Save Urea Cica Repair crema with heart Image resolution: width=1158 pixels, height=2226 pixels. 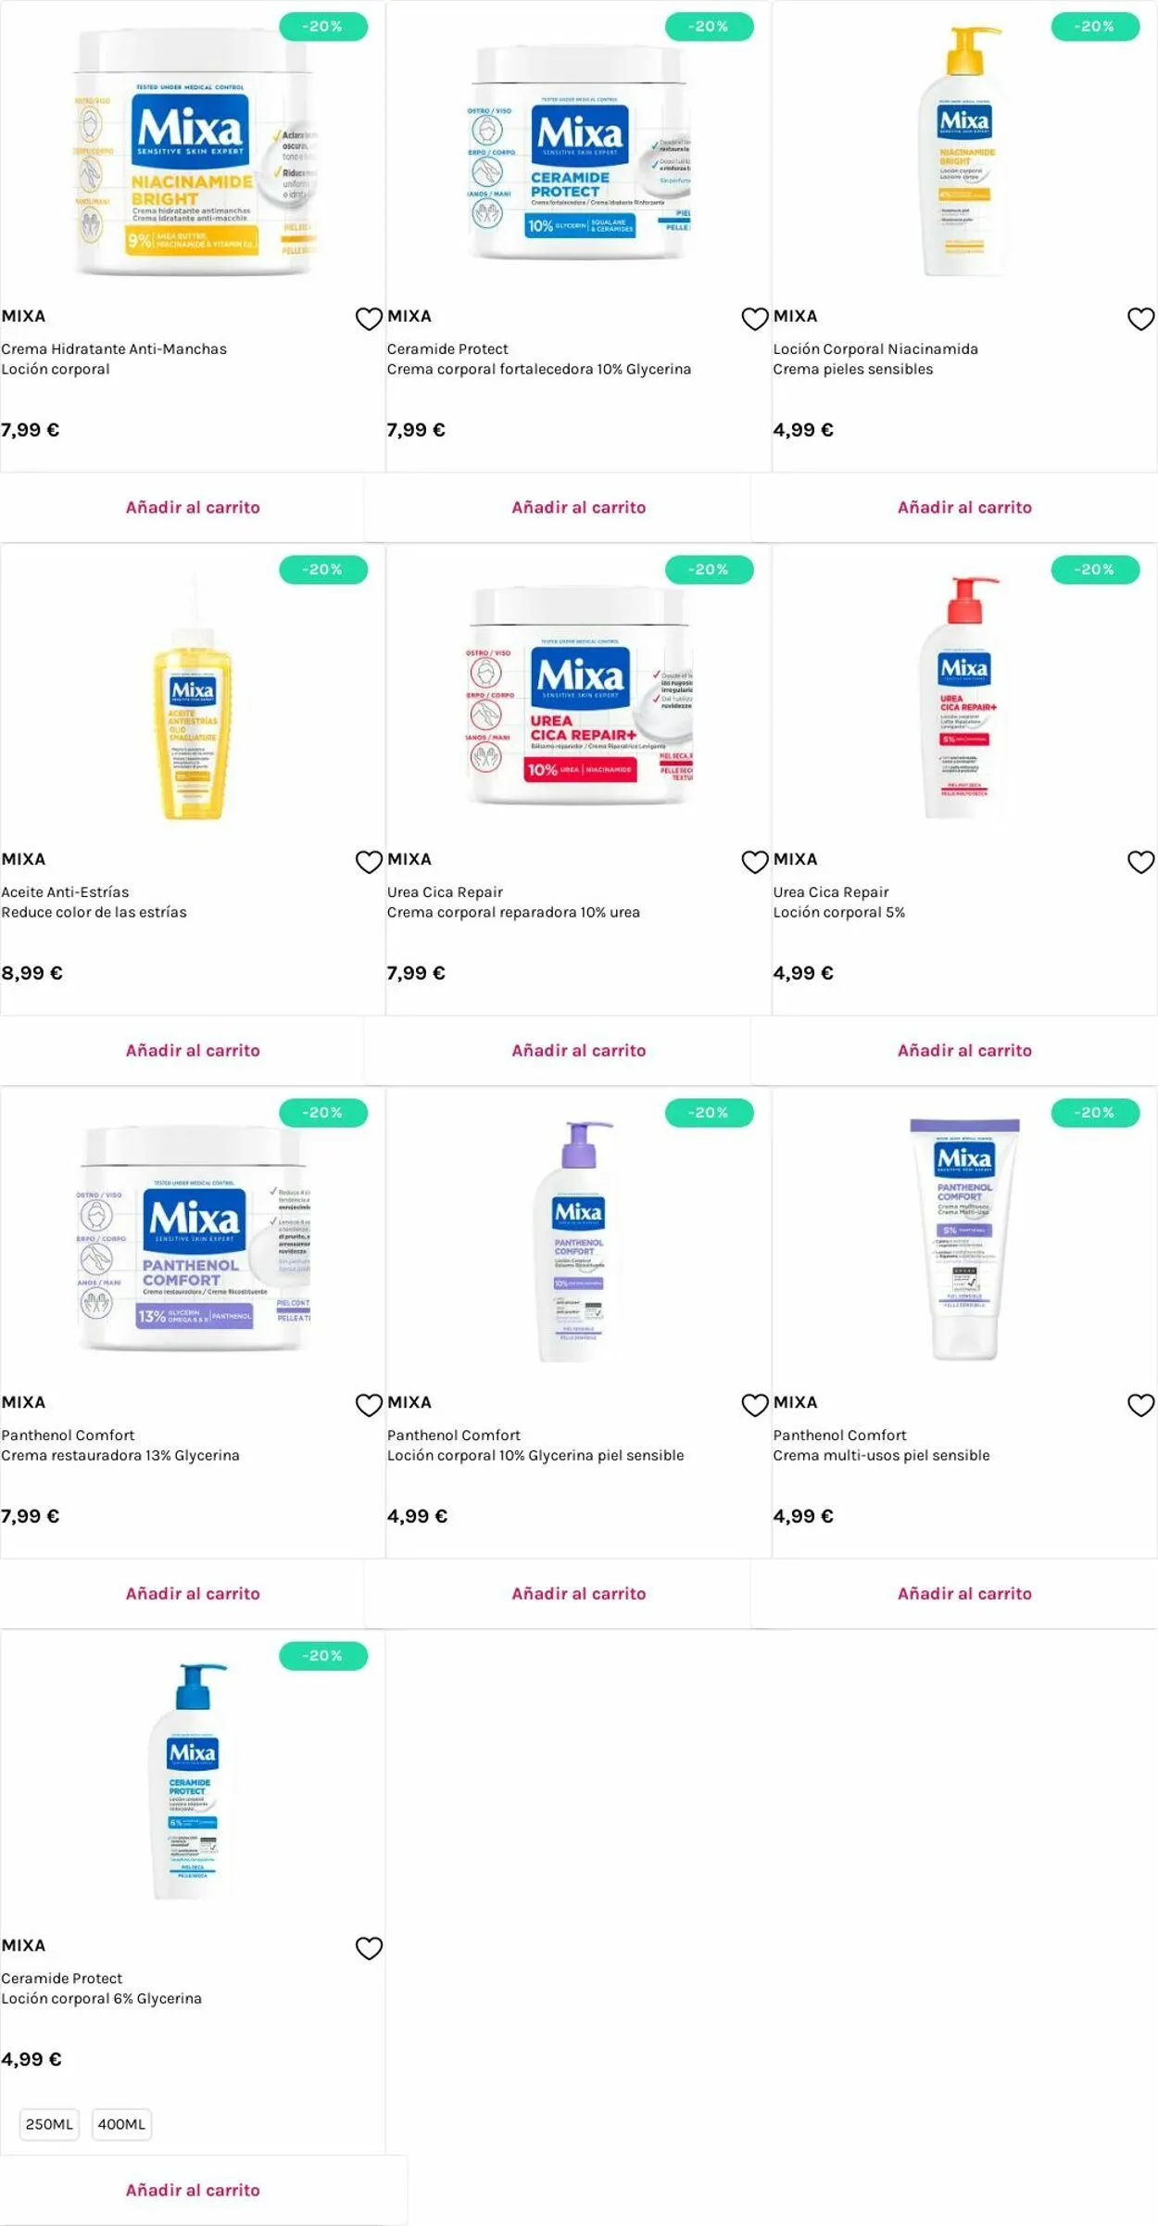(x=755, y=862)
